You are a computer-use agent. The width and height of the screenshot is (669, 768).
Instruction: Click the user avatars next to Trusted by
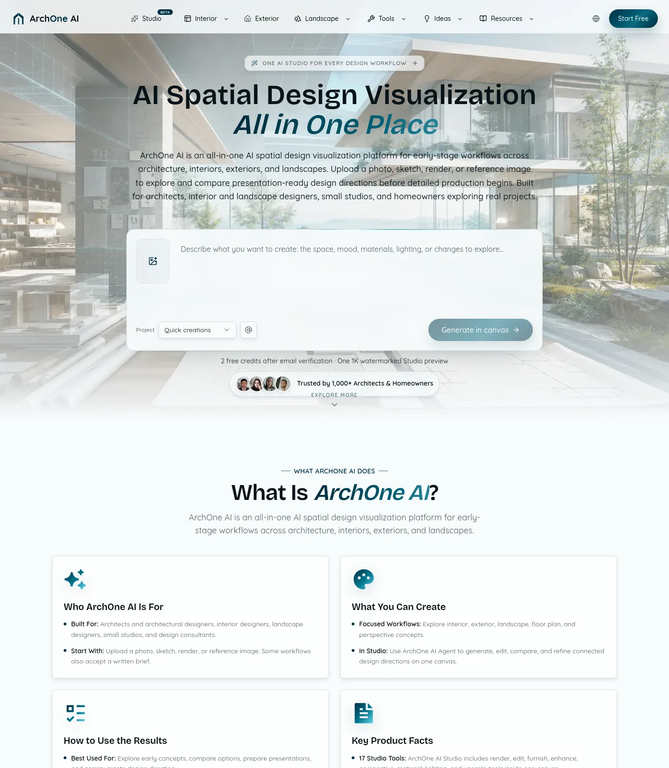pos(263,384)
